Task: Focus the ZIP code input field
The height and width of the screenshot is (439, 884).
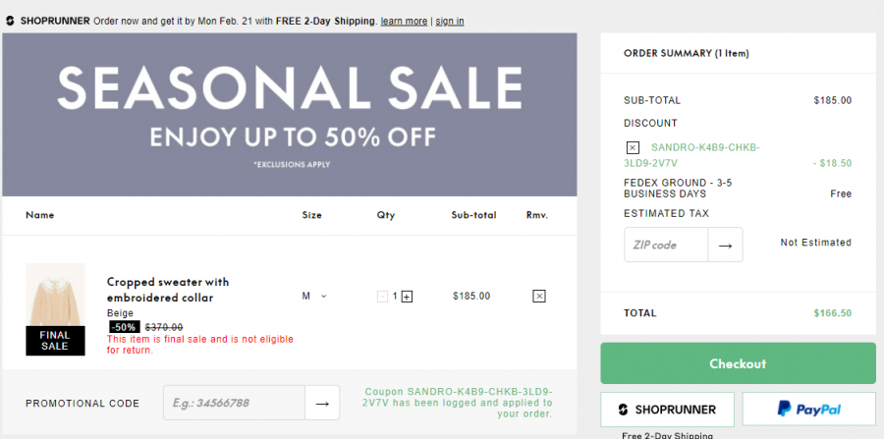Action: (666, 246)
